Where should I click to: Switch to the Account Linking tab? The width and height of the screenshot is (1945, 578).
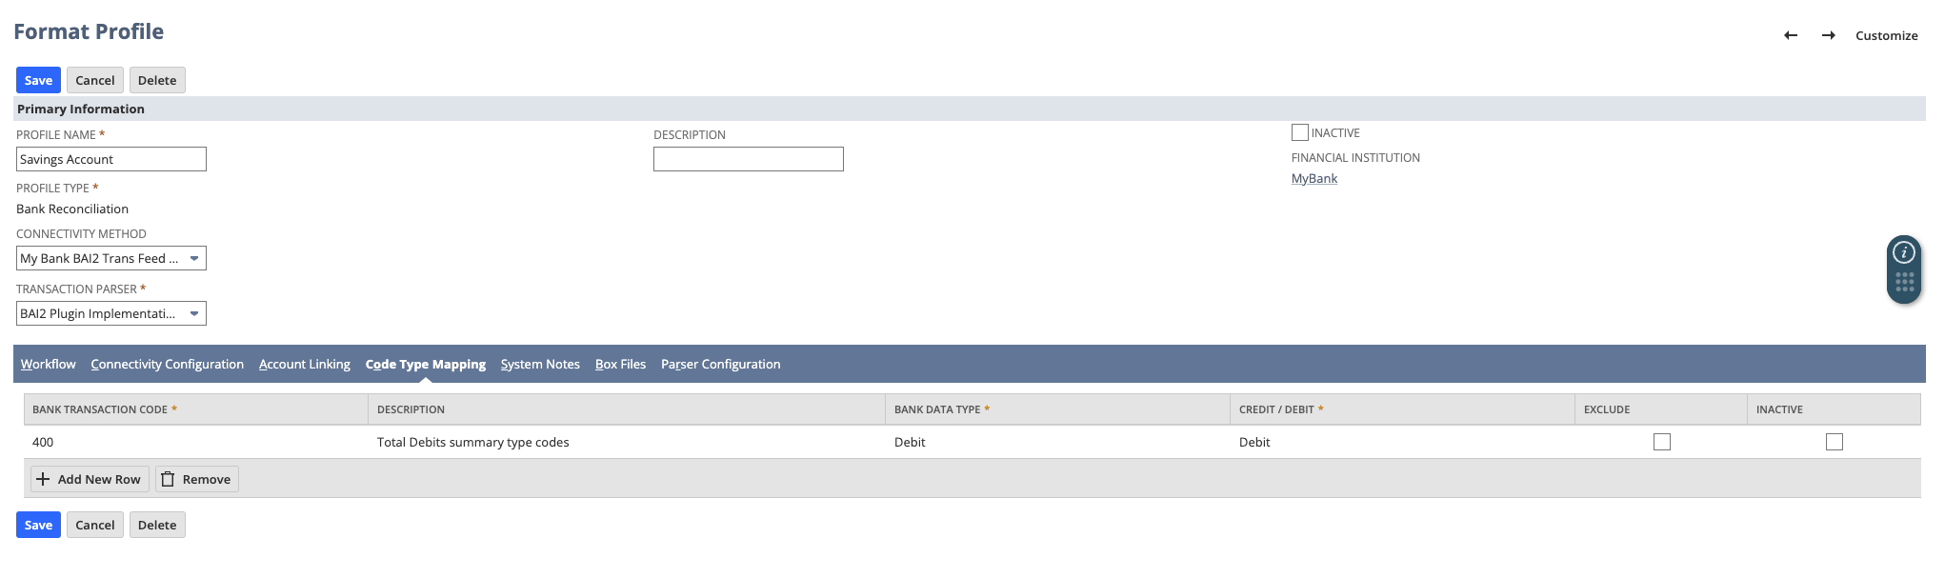pos(304,364)
